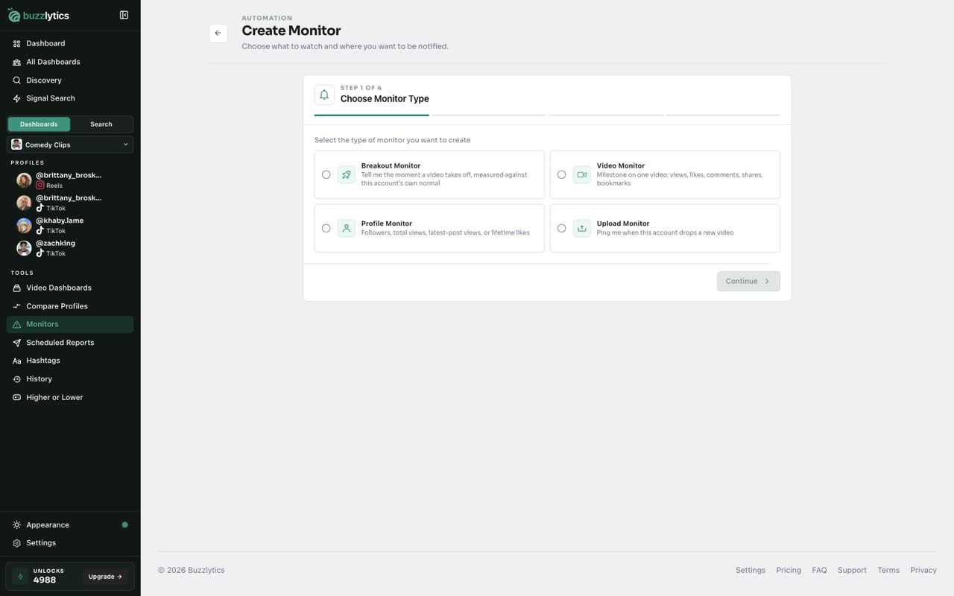Open the @zachking TikTok profile
Screen dimensions: 954x596
pyautogui.click(x=70, y=248)
